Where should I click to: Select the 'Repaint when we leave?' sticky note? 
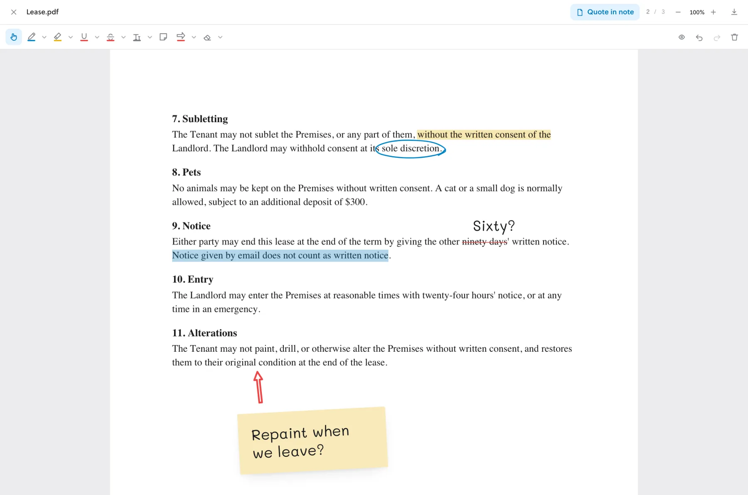tap(312, 441)
